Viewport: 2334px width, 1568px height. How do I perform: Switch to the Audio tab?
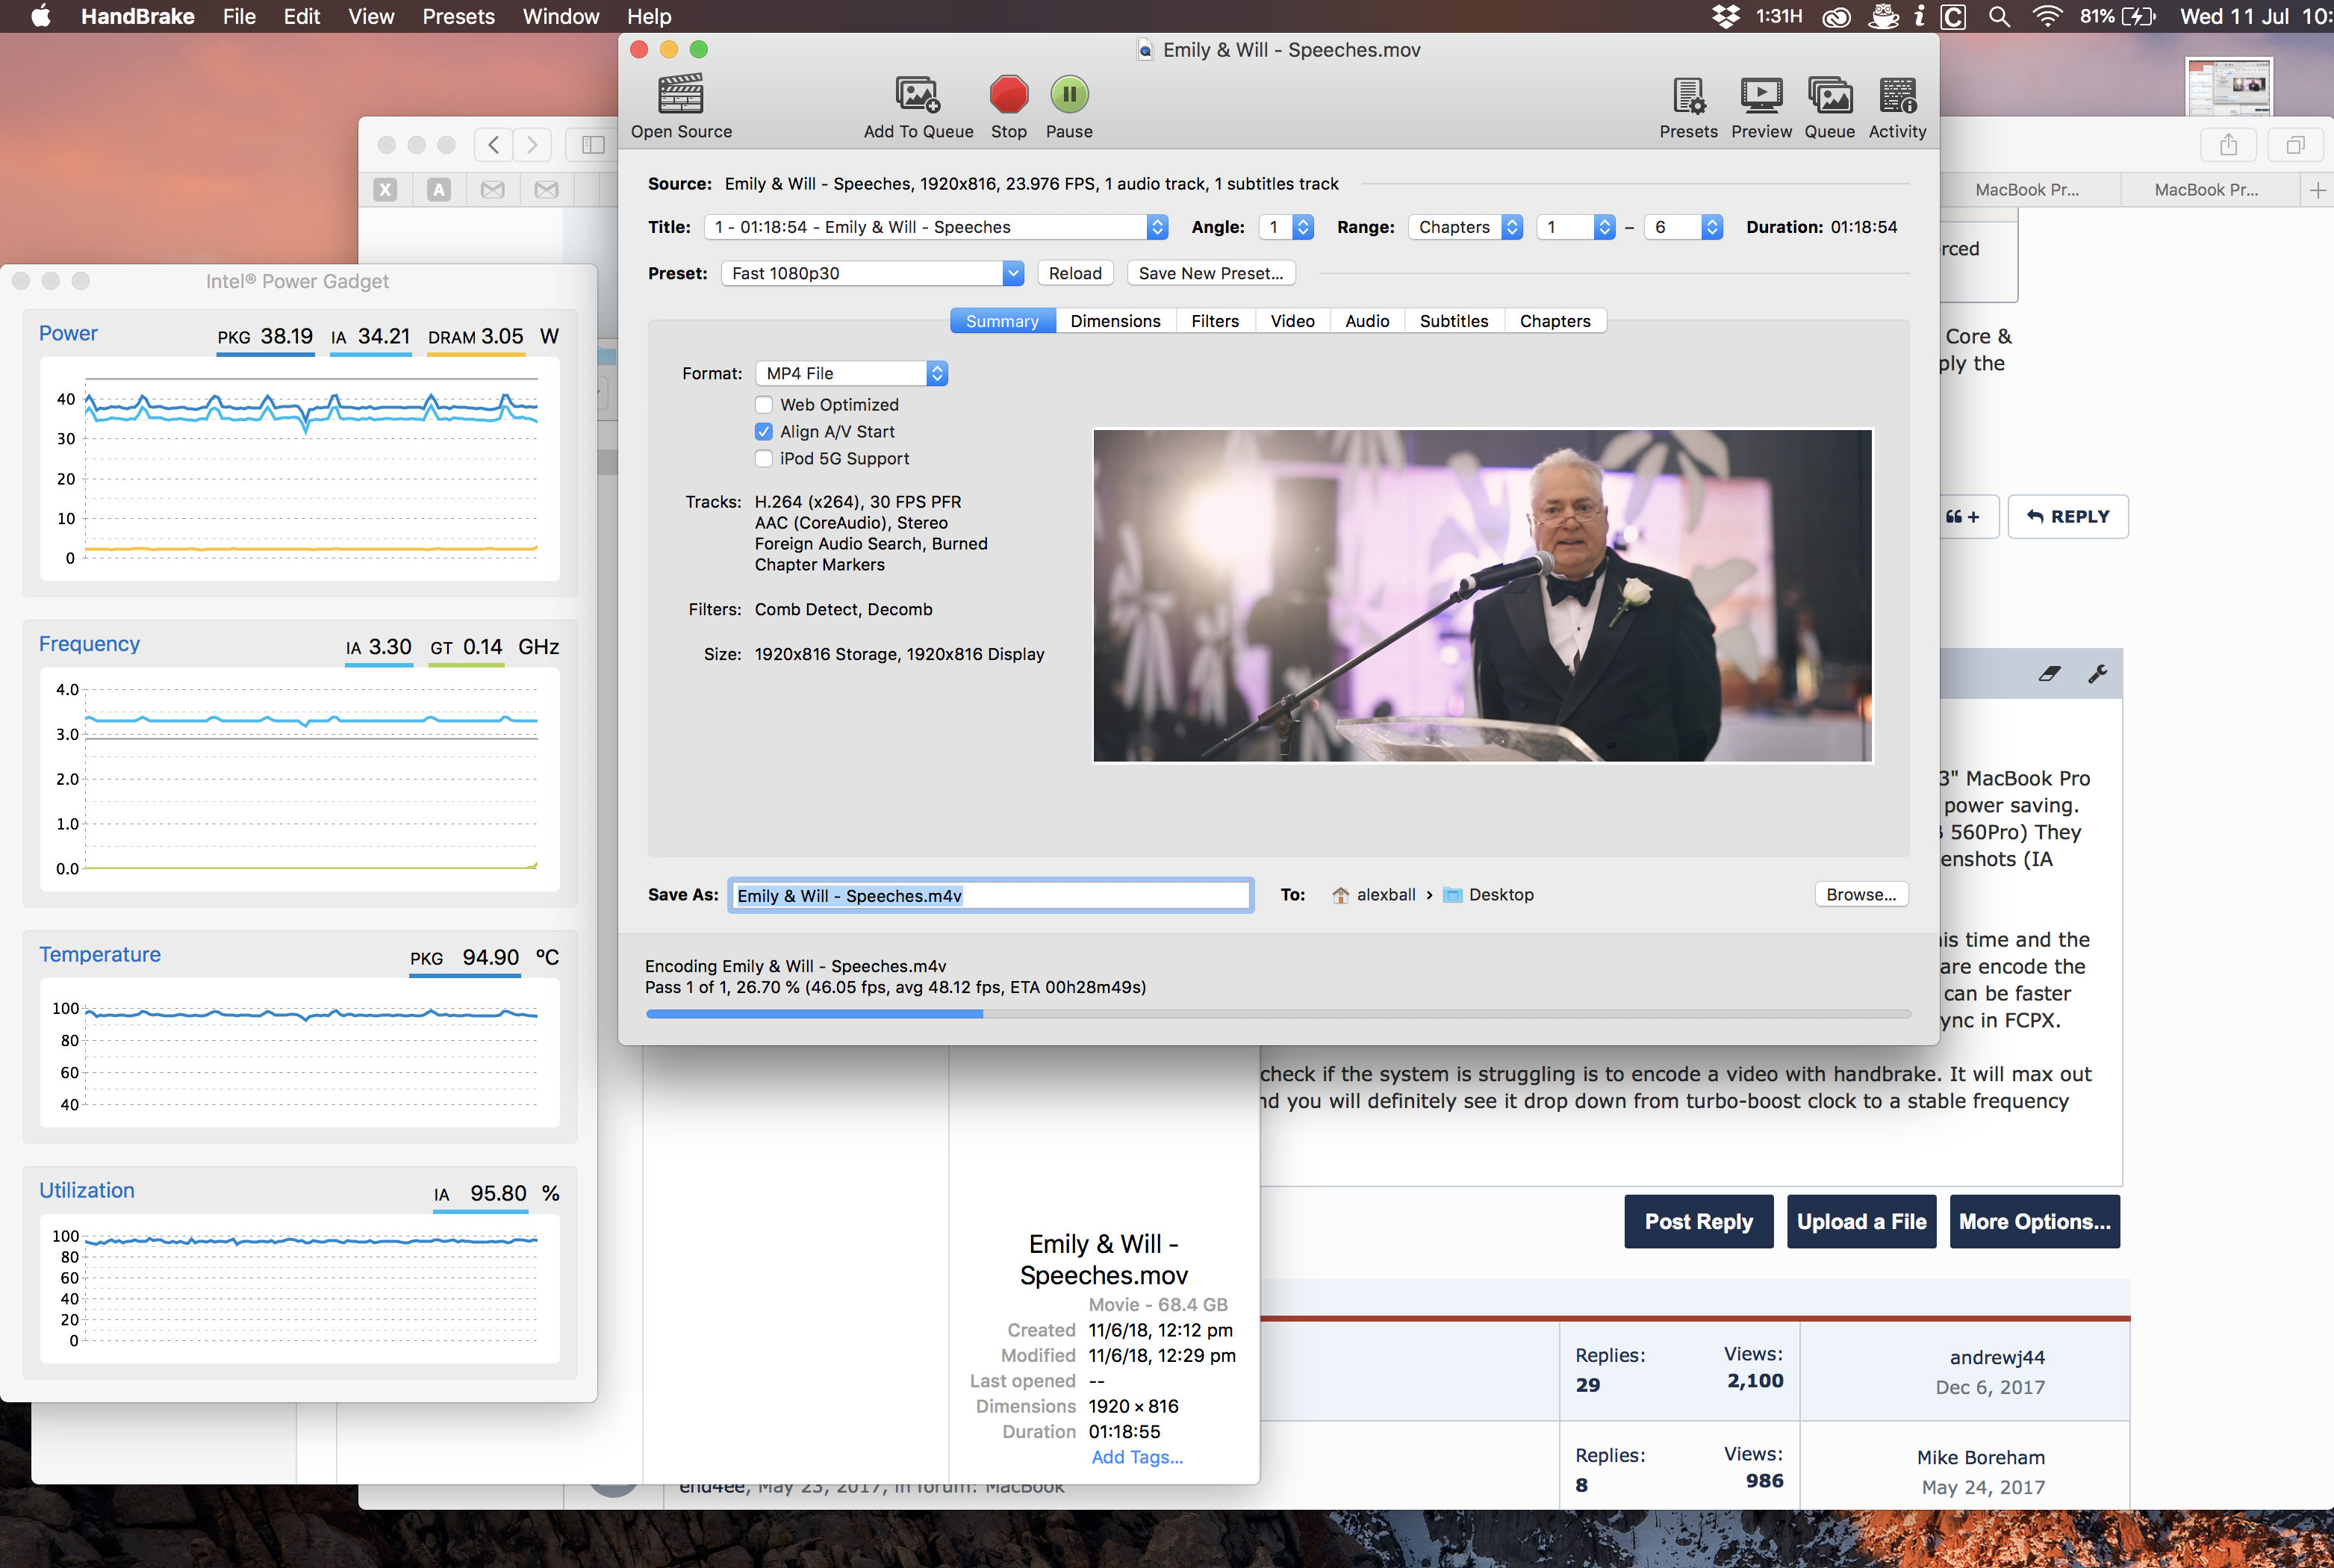[x=1367, y=321]
